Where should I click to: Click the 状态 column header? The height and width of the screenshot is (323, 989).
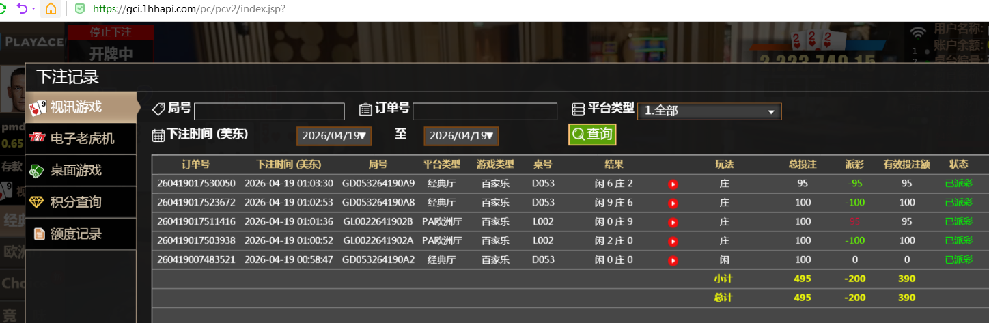click(958, 165)
